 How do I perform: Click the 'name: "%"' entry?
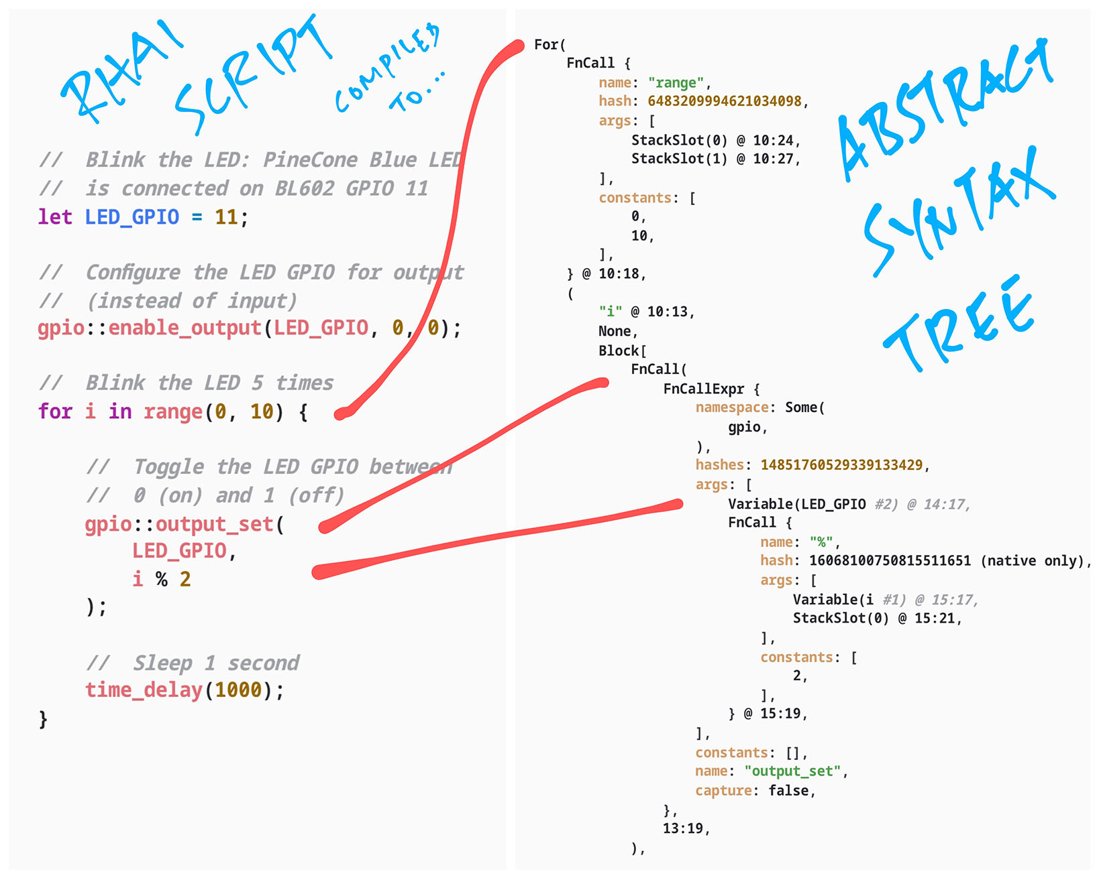800,542
